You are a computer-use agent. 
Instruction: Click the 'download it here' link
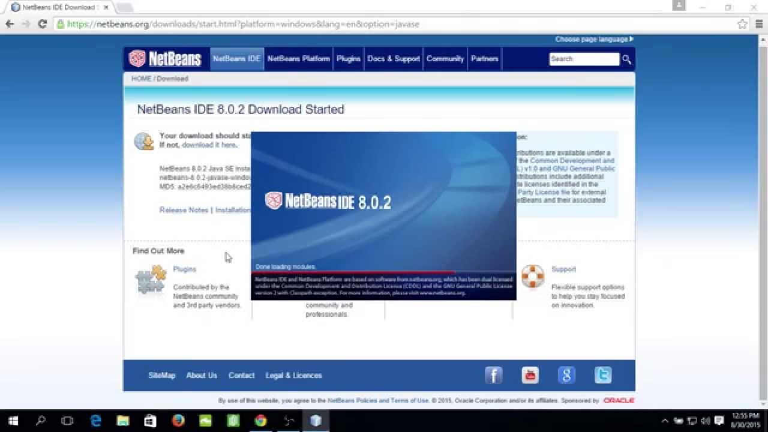click(x=209, y=145)
